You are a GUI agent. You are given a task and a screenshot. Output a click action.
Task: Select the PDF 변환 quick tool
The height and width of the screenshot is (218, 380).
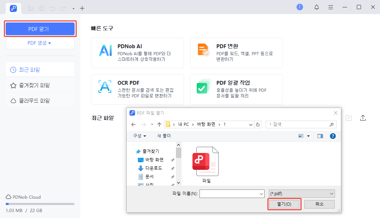[x=236, y=53]
